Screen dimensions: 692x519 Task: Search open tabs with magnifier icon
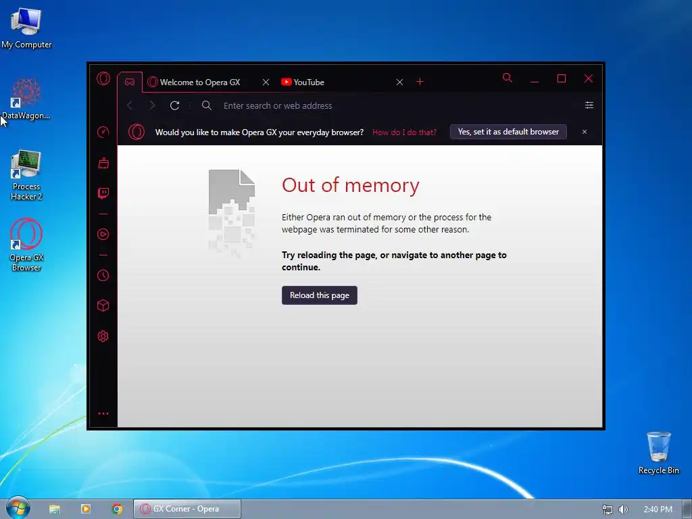click(x=508, y=78)
